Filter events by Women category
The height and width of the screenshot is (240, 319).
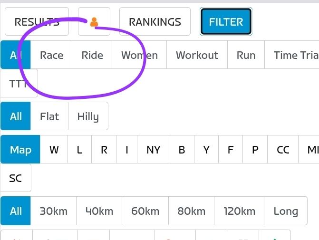pos(139,55)
